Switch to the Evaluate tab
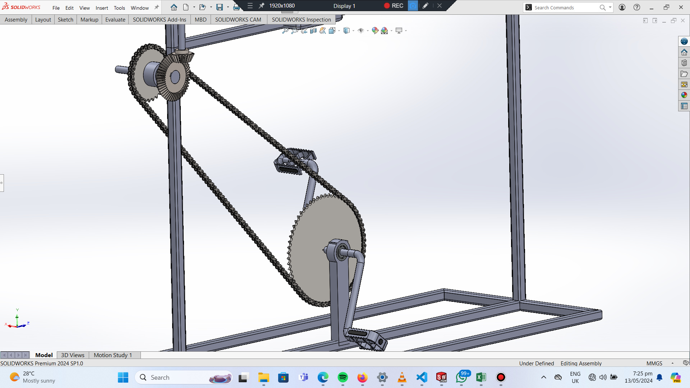Viewport: 690px width, 388px height. 115,19
